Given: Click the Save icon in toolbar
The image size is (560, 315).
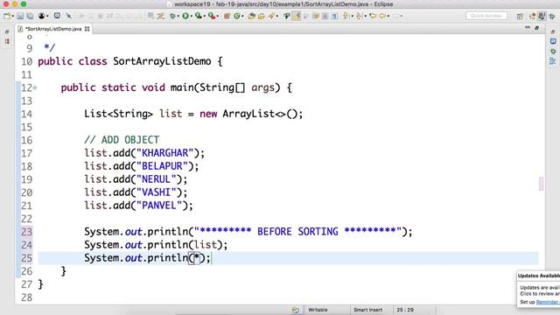Looking at the screenshot, I should 20,16.
